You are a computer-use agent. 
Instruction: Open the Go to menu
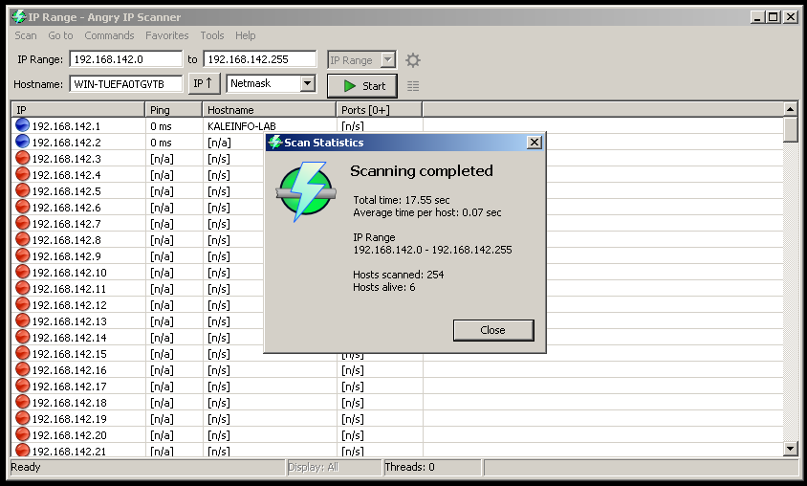[x=60, y=35]
